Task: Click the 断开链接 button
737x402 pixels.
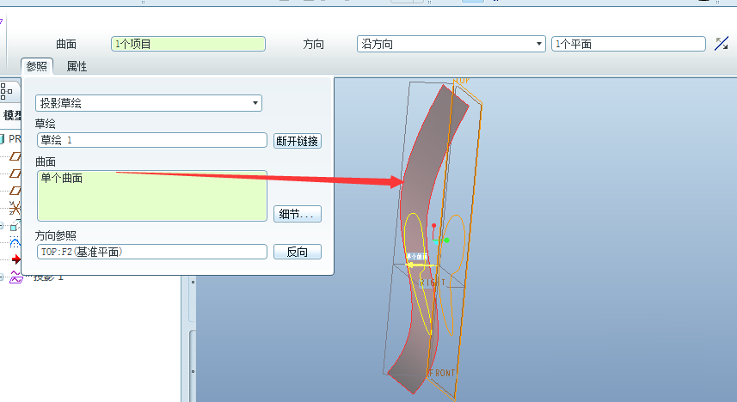Action: [x=298, y=141]
